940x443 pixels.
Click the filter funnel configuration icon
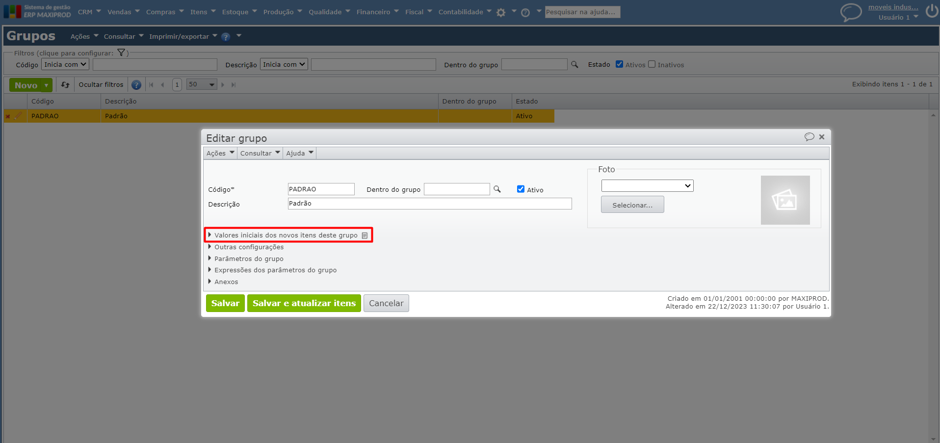[121, 52]
